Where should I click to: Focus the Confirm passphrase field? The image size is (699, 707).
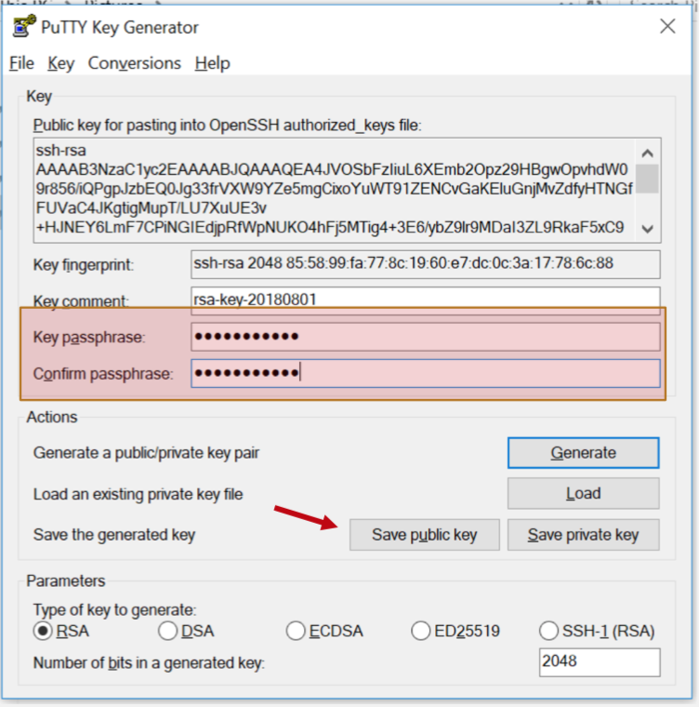(x=425, y=374)
